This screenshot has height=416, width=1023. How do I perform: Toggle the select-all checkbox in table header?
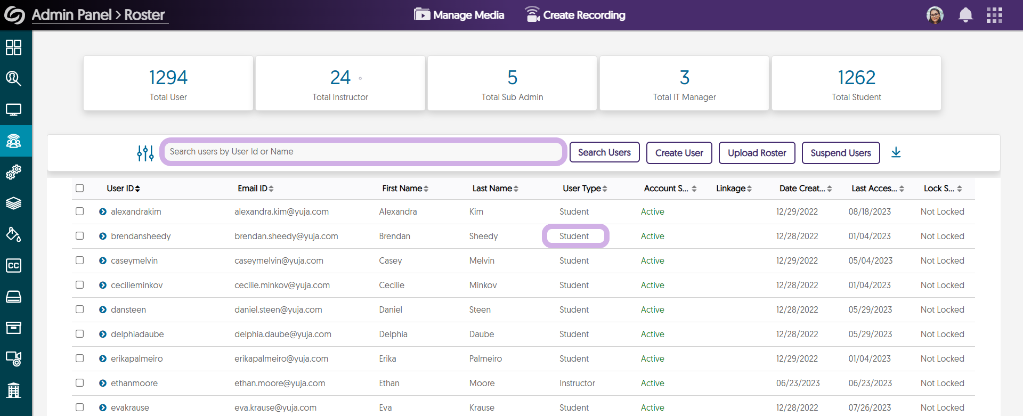tap(80, 188)
